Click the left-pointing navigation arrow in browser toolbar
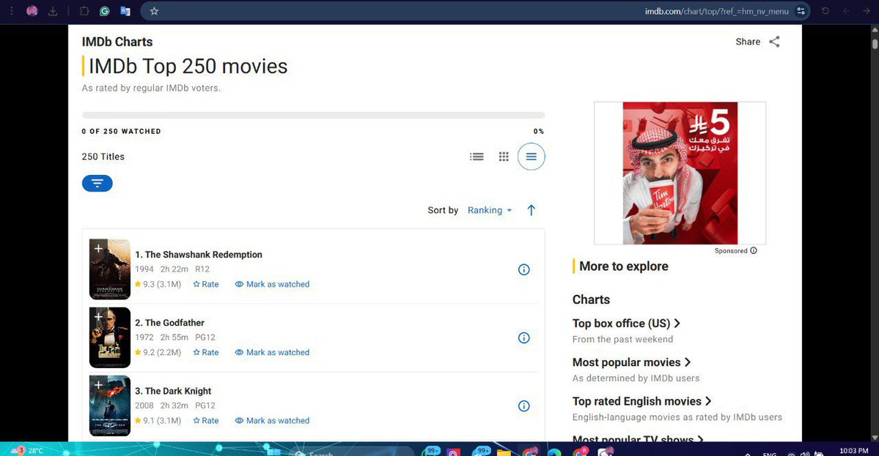 847,11
